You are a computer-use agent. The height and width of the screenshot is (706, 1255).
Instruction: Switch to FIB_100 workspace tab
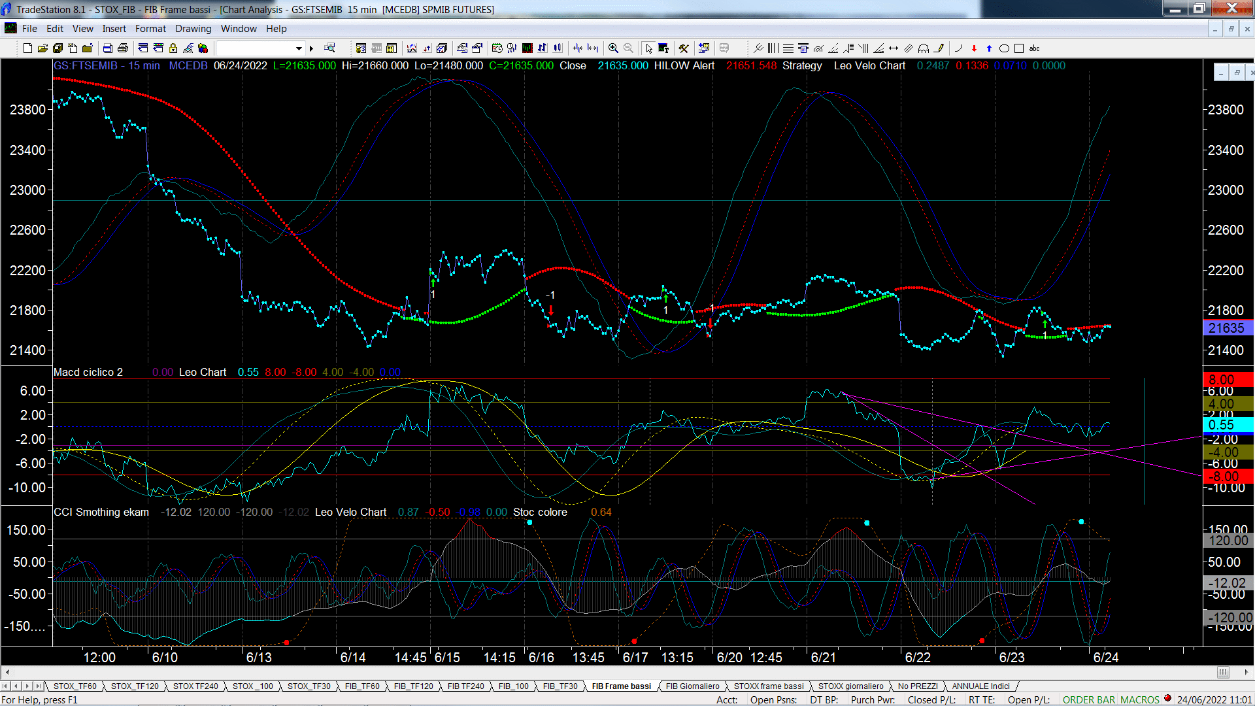[x=514, y=686]
